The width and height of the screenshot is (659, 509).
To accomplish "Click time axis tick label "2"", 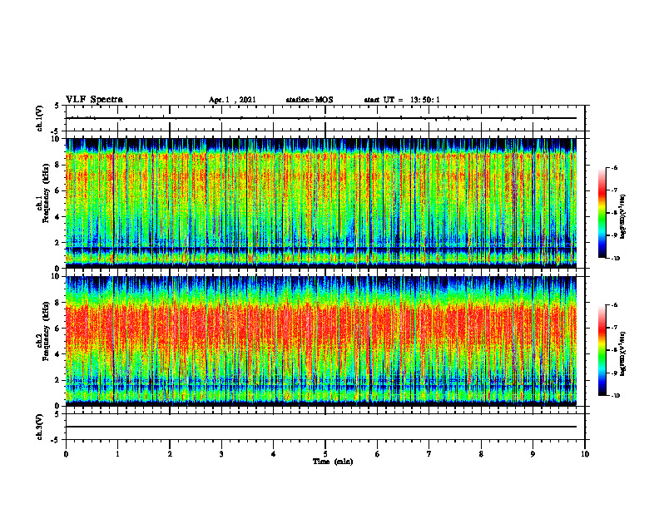I will [170, 454].
